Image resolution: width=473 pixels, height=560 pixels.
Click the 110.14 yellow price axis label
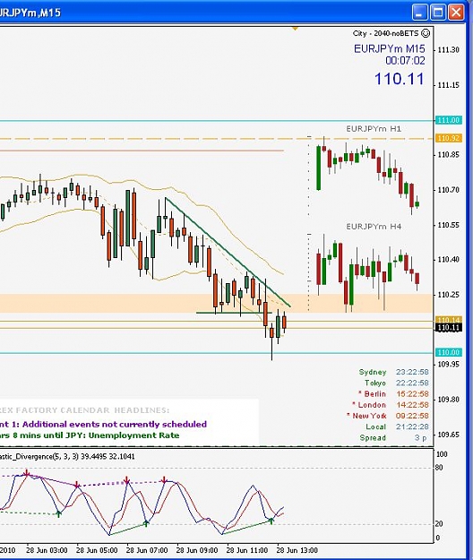(449, 320)
